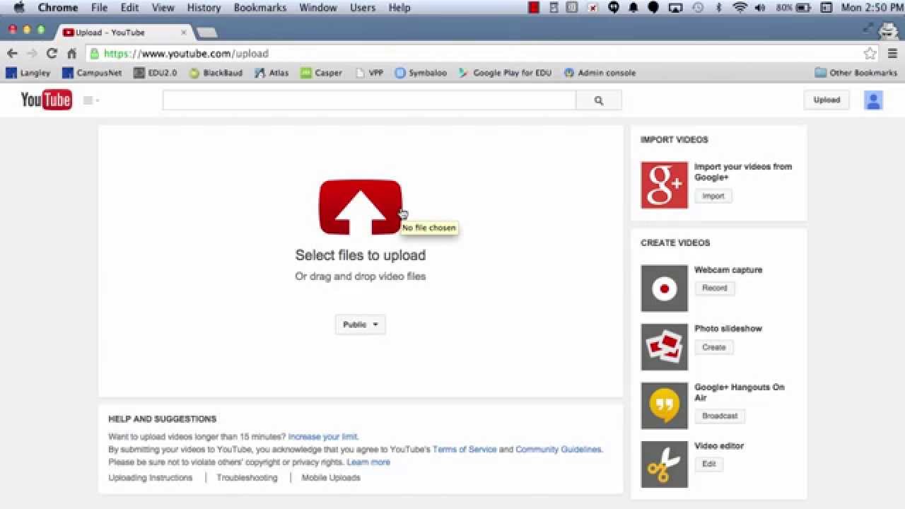The image size is (905, 509).
Task: Open the Public privacy dropdown
Action: (x=361, y=324)
